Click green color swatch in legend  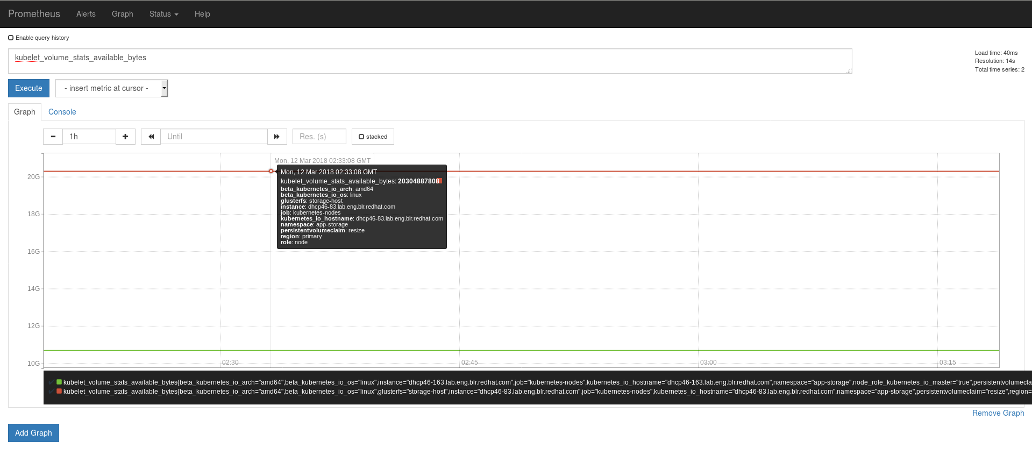pos(59,382)
